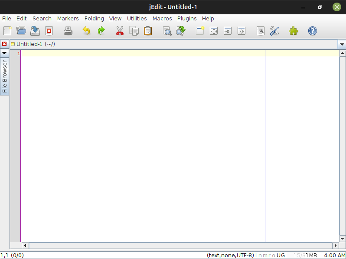Open the Plugins menu
Viewport: 346px width, 259px height.
(187, 19)
